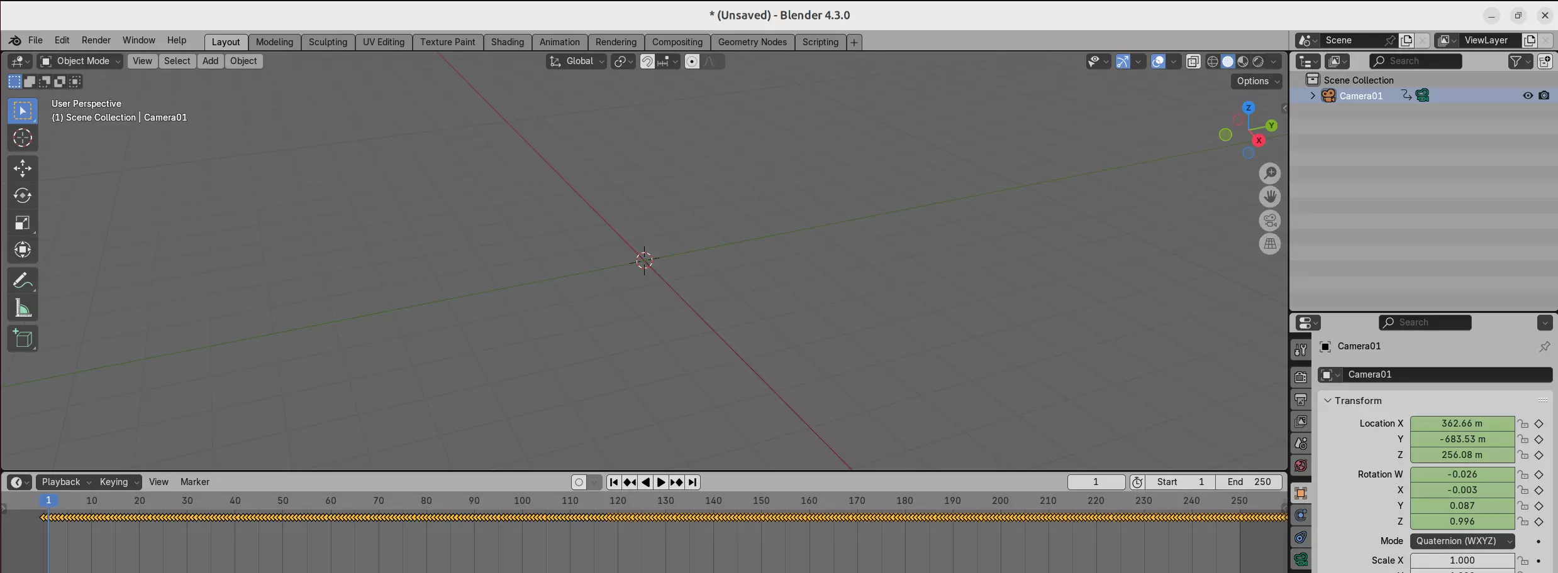The image size is (1558, 573).
Task: Open the Add menu in viewport
Action: (210, 61)
